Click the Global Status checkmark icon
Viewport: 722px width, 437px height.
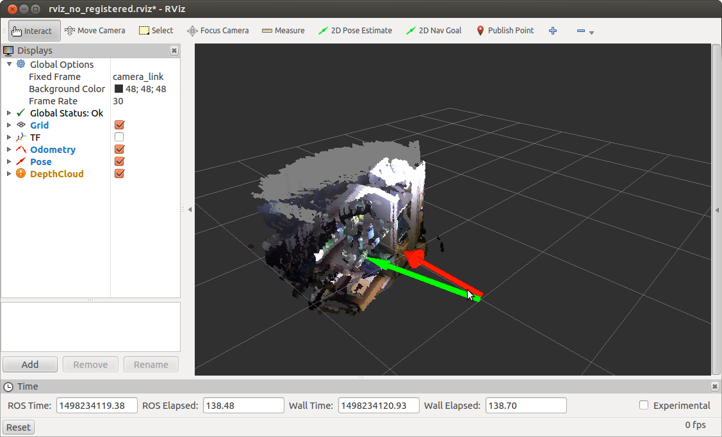21,113
